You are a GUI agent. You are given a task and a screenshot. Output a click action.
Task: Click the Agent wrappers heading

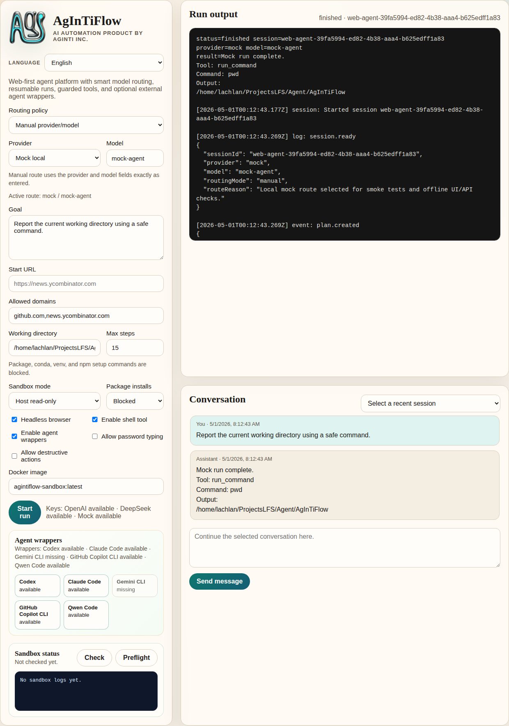click(x=39, y=540)
